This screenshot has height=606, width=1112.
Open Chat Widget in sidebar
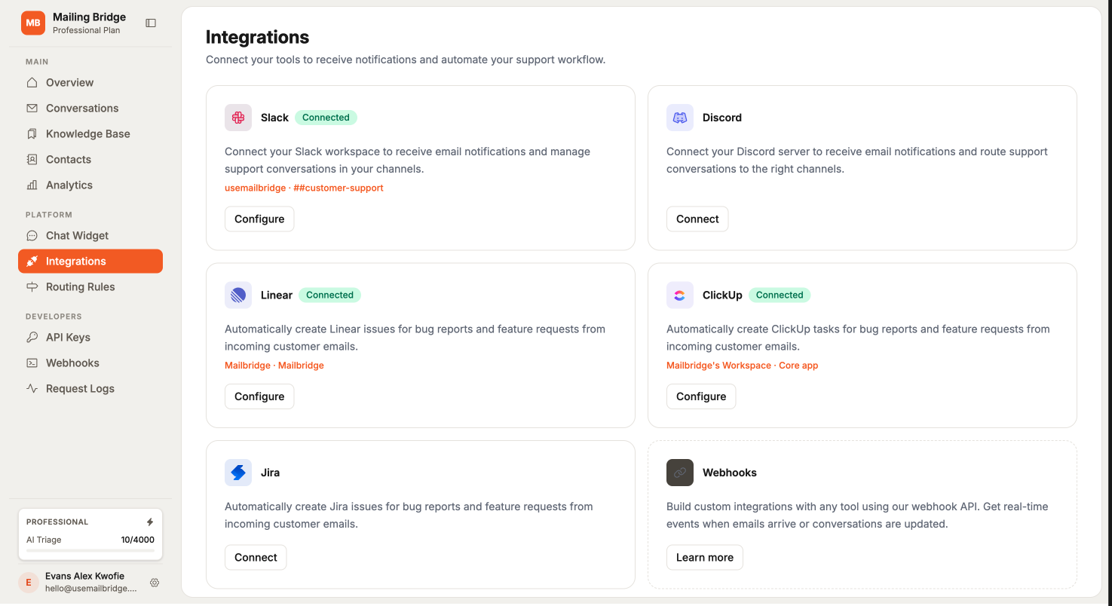click(x=90, y=235)
